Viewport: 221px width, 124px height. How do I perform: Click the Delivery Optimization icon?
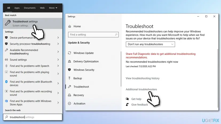(69, 61)
